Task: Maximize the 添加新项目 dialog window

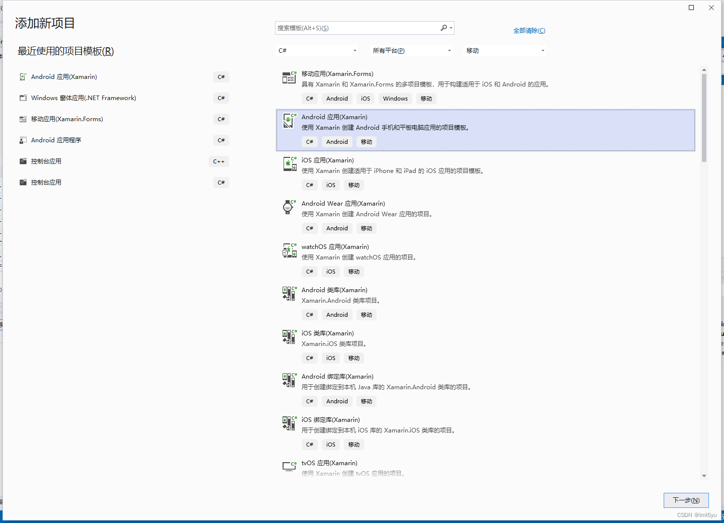Action: pyautogui.click(x=691, y=8)
